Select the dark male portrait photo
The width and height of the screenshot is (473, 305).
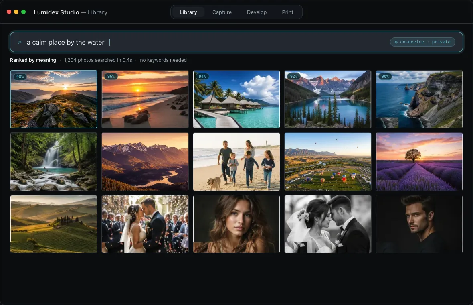[419, 224]
